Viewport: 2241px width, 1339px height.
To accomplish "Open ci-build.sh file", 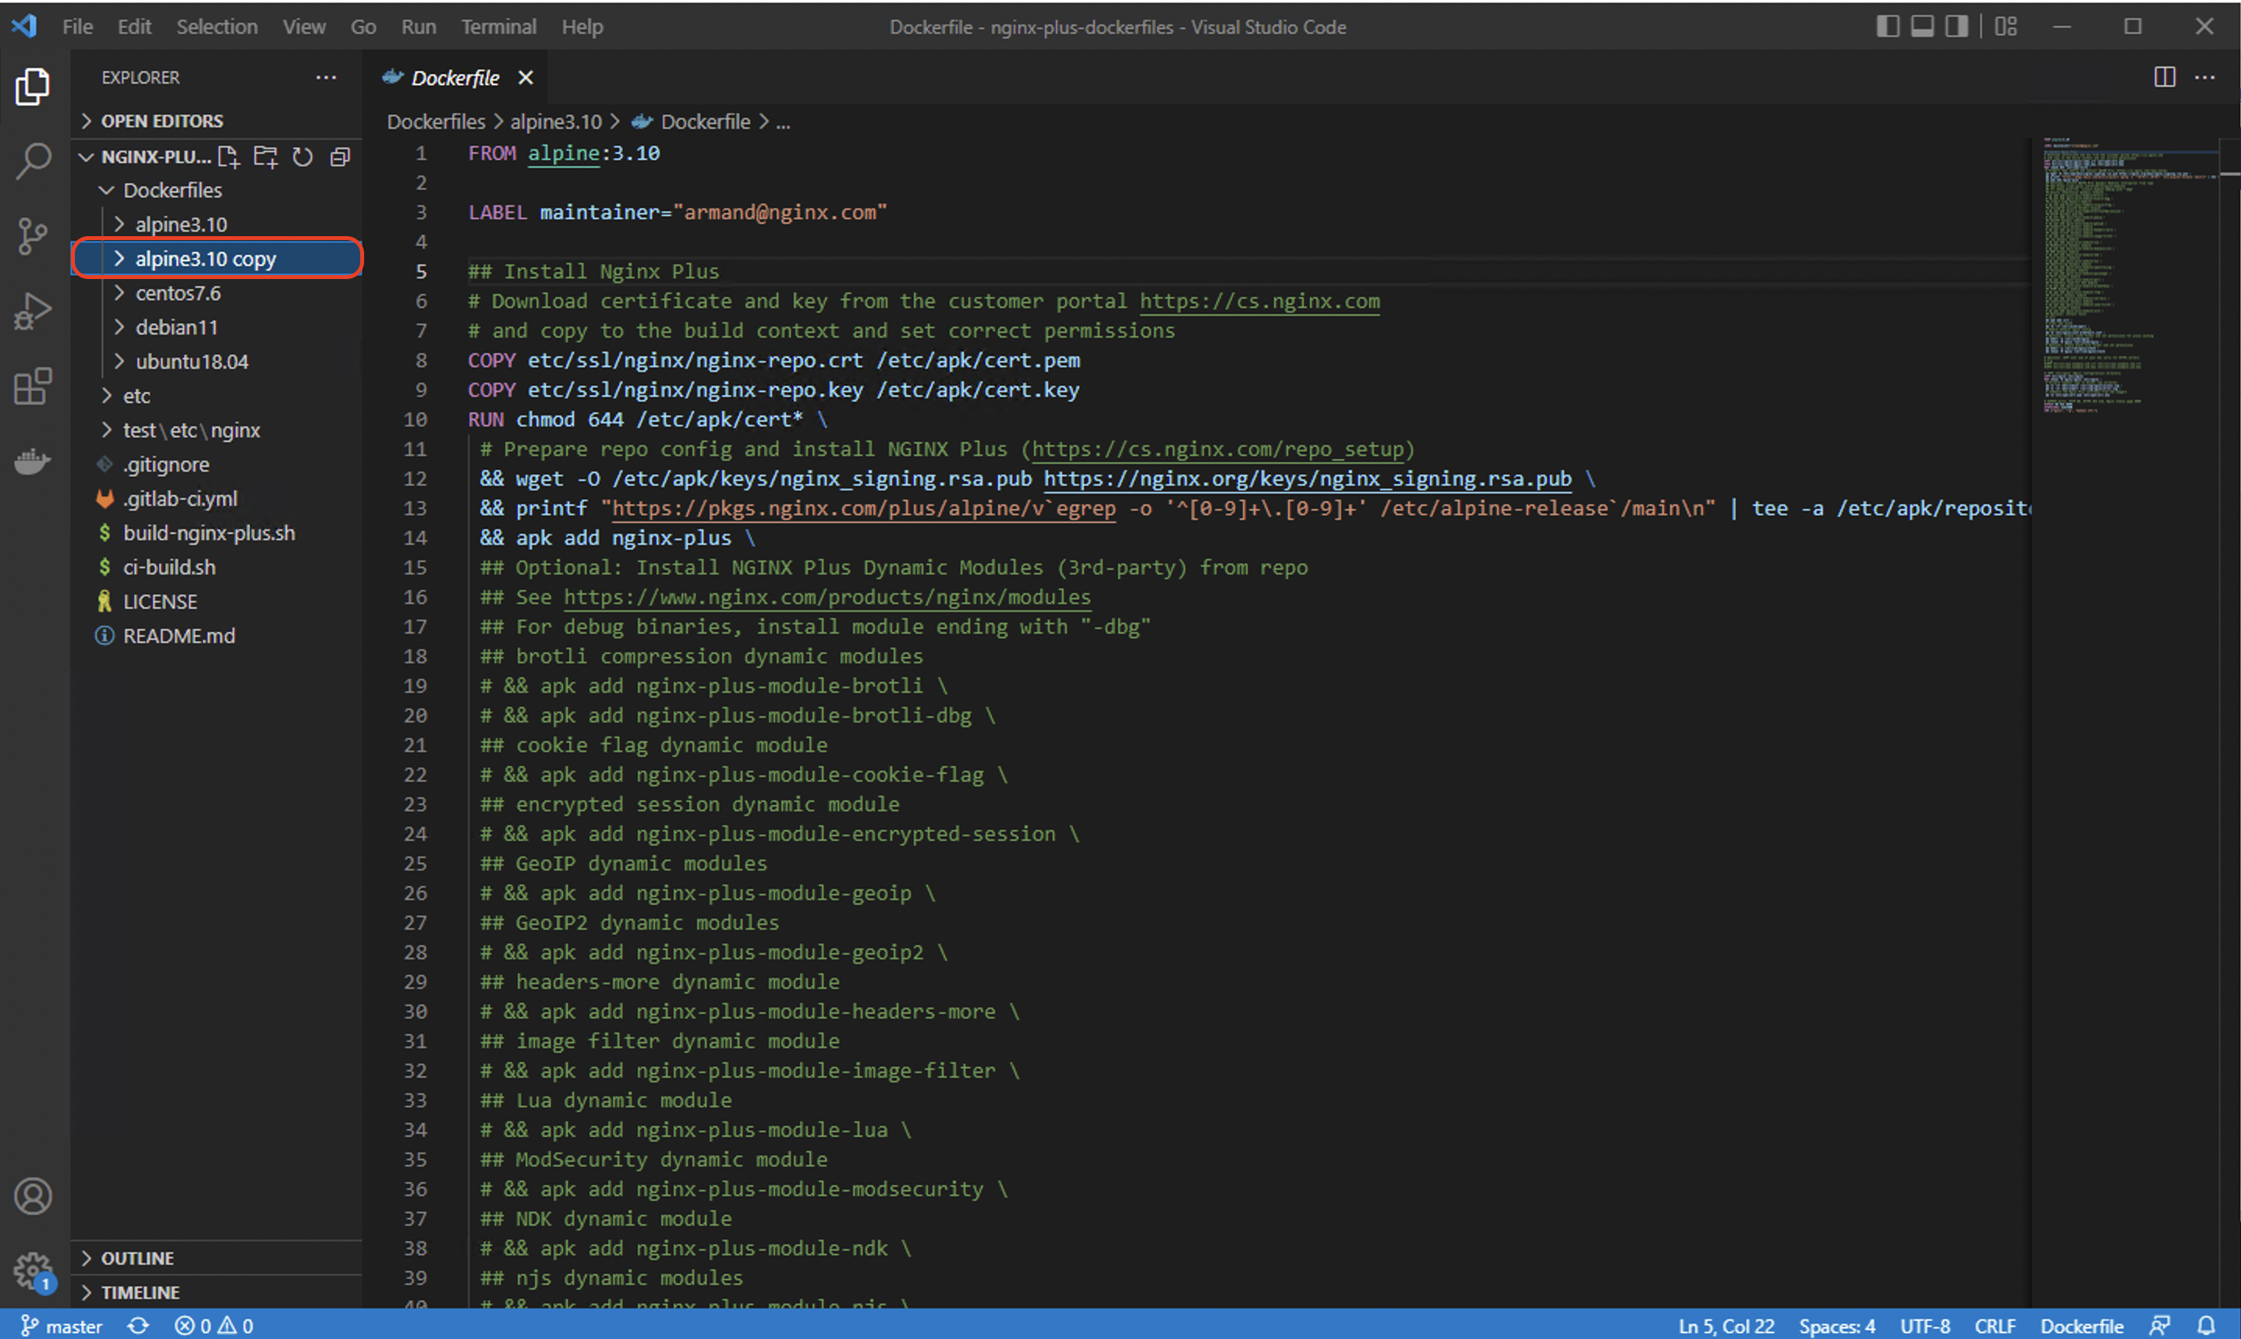I will [217, 567].
